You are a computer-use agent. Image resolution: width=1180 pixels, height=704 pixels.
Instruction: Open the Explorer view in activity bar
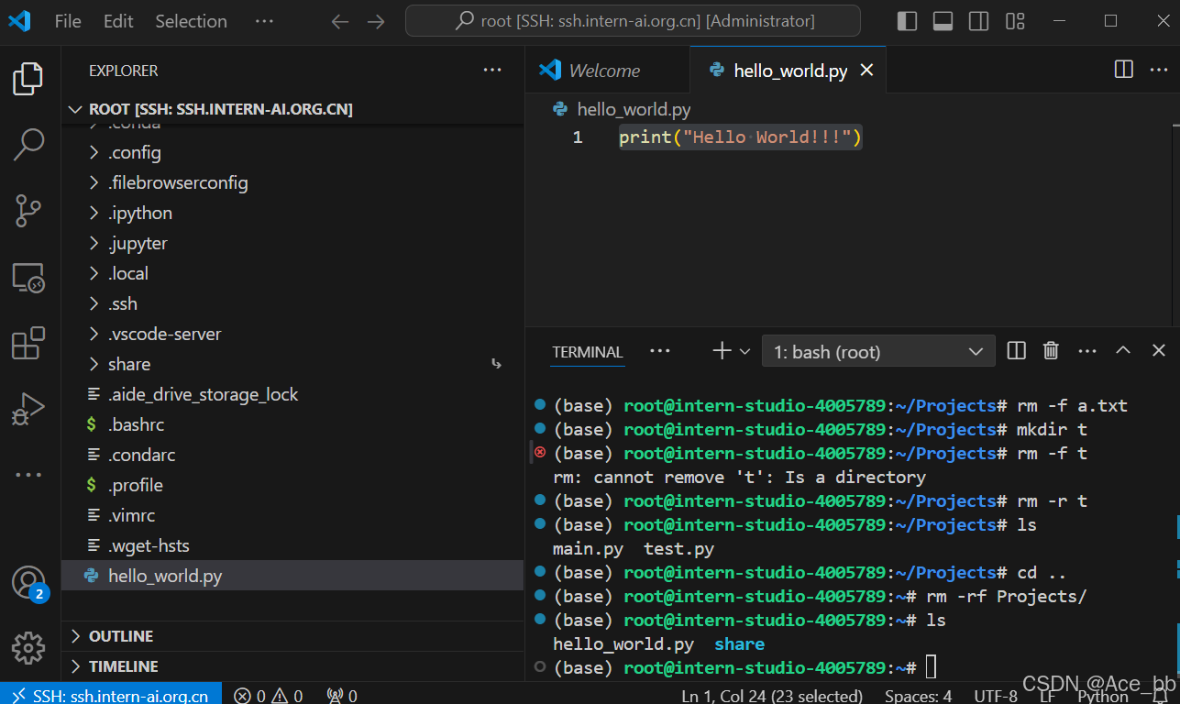point(28,79)
